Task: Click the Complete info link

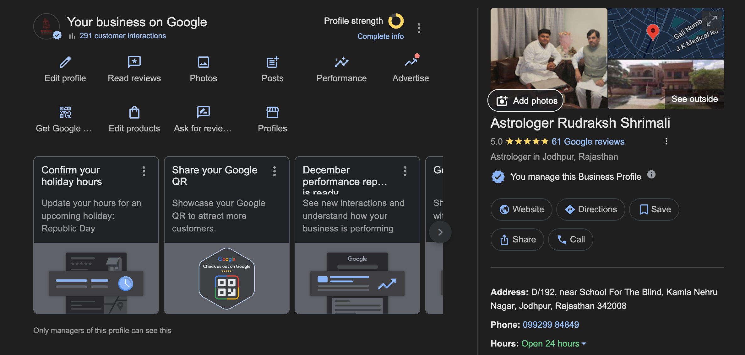Action: pos(380,36)
